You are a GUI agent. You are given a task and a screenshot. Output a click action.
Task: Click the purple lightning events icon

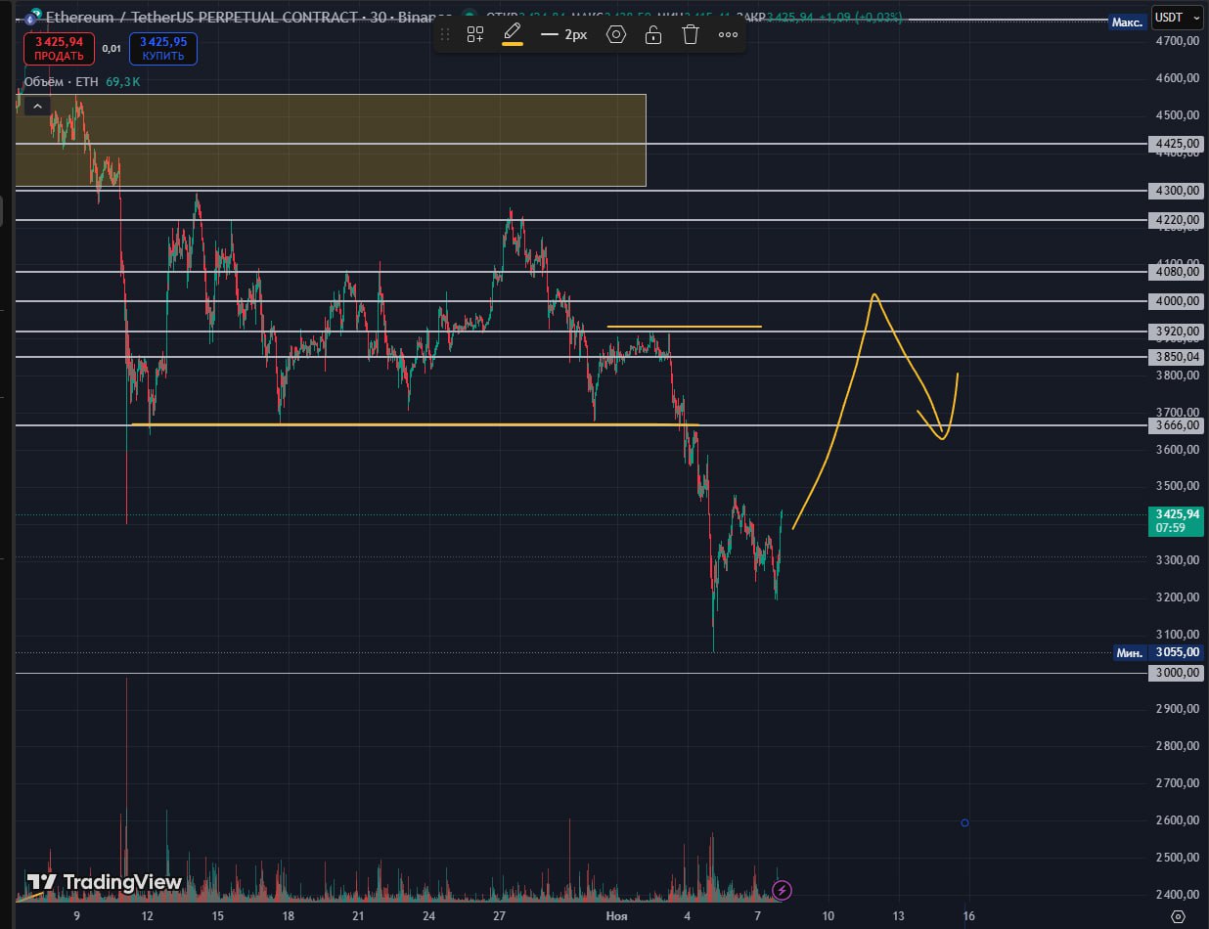[782, 890]
